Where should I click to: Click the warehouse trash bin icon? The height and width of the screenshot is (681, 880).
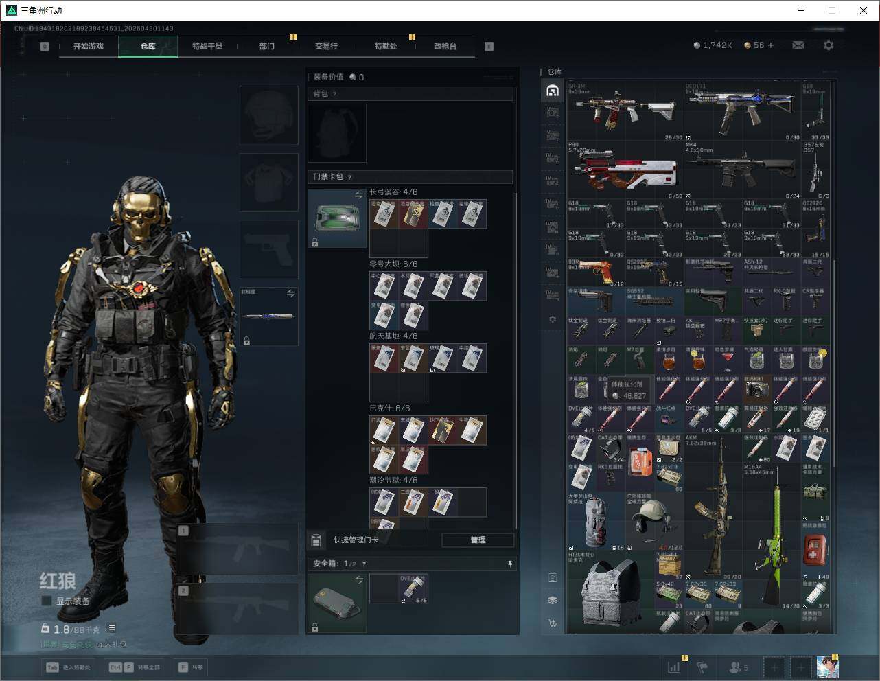click(553, 577)
